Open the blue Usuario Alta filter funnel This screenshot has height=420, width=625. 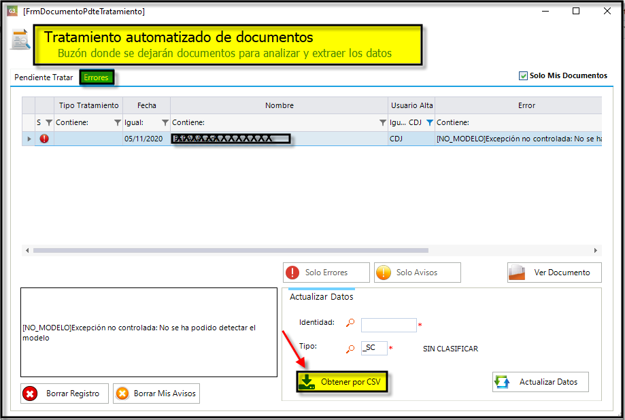click(x=430, y=123)
